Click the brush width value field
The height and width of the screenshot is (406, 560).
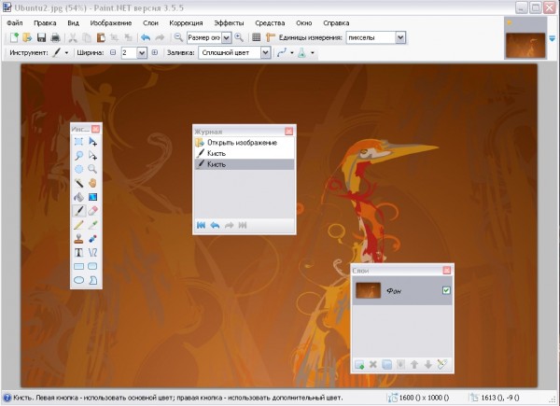tap(129, 53)
